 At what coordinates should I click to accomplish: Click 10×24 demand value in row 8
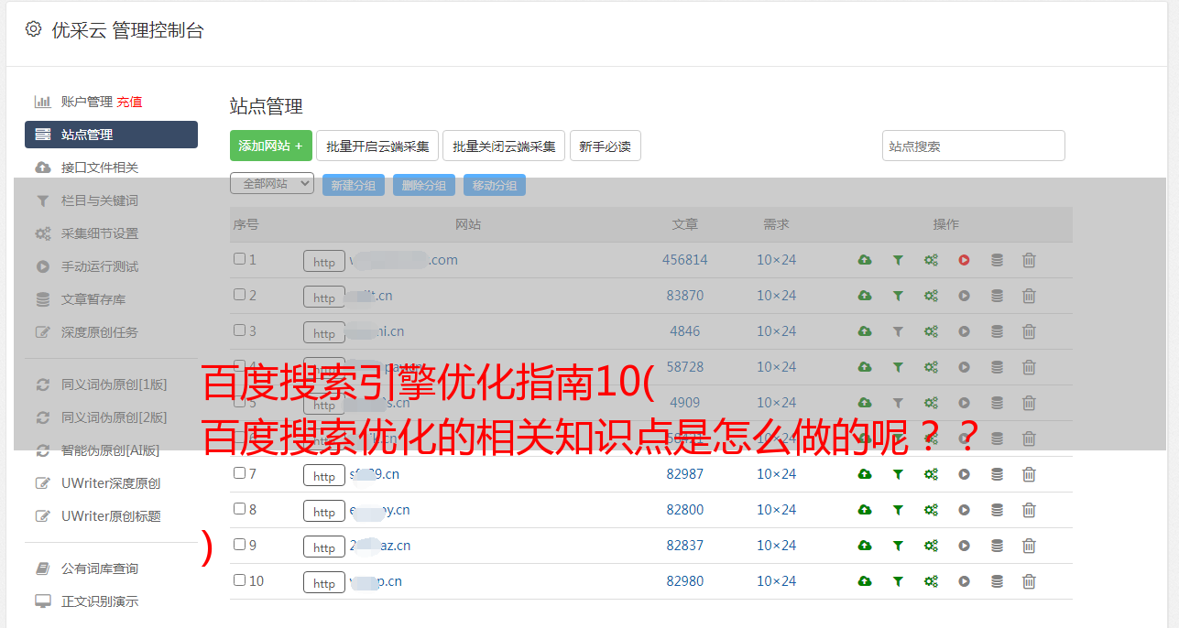(777, 510)
